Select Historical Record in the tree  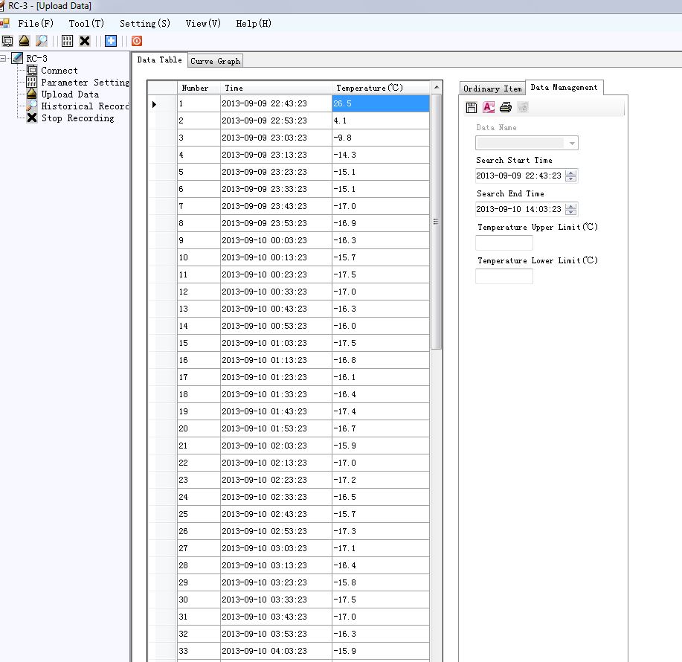pyautogui.click(x=86, y=106)
